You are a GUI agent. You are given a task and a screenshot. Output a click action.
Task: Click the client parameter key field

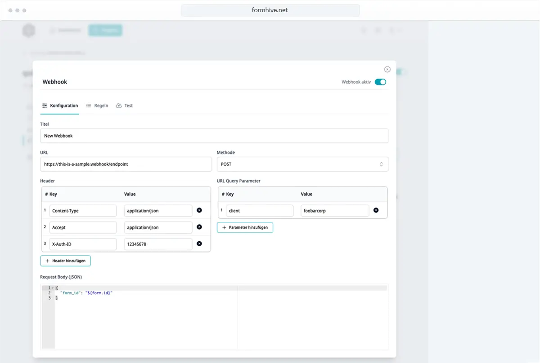(260, 211)
